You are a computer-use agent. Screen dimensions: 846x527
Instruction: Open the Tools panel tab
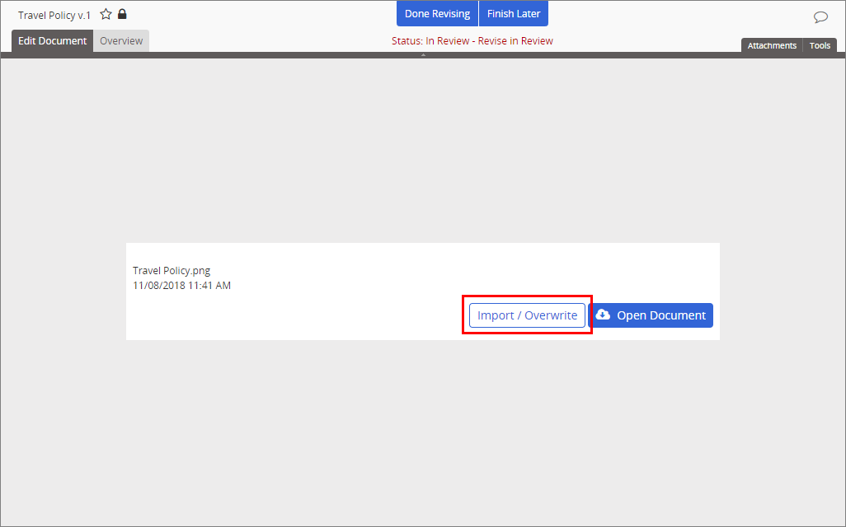point(820,45)
